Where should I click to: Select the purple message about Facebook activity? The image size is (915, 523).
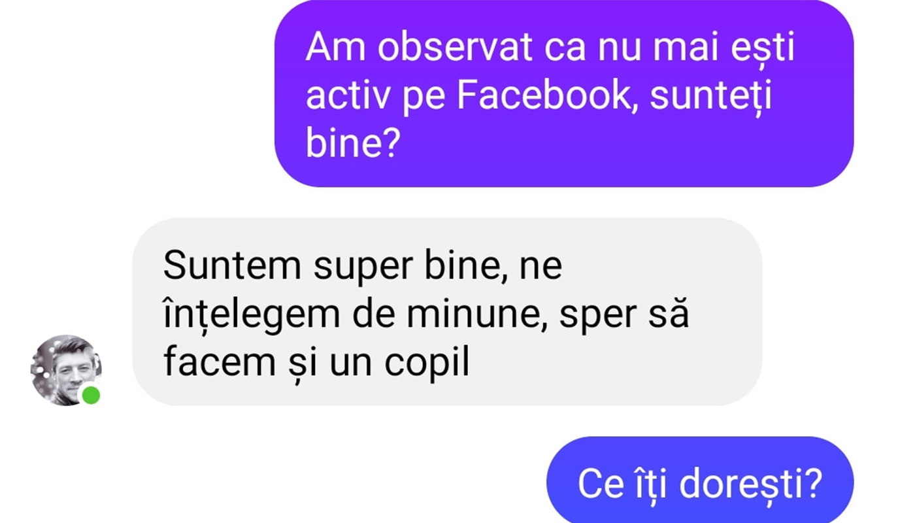[x=563, y=93]
